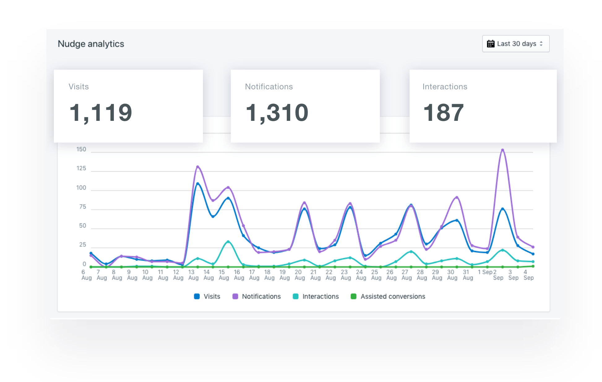
Task: Open the Notifications 1,310 stat card
Action: point(305,106)
